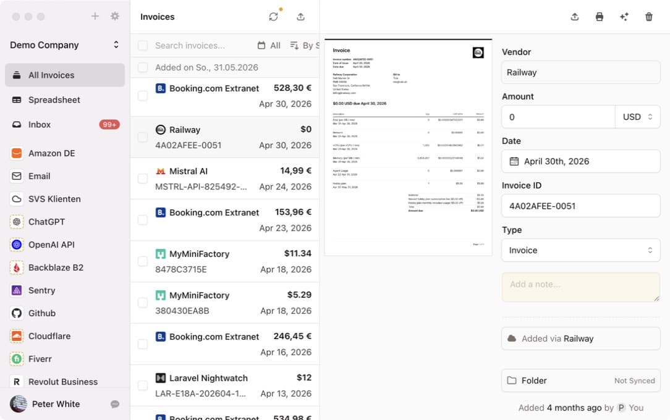Click the Railway logo in the invoice list
Screen dimensions: 670x420
tap(161, 130)
